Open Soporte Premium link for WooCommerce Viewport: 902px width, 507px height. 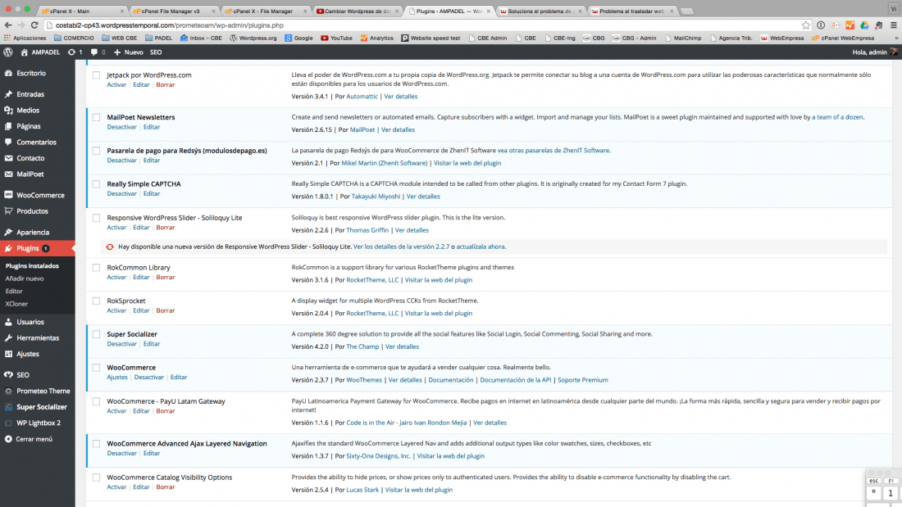[x=583, y=380]
